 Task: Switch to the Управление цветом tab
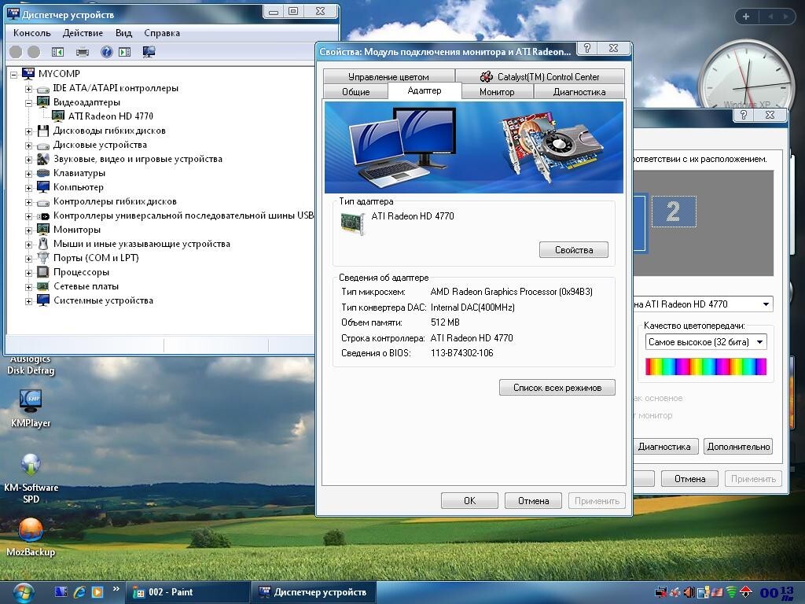(x=388, y=76)
